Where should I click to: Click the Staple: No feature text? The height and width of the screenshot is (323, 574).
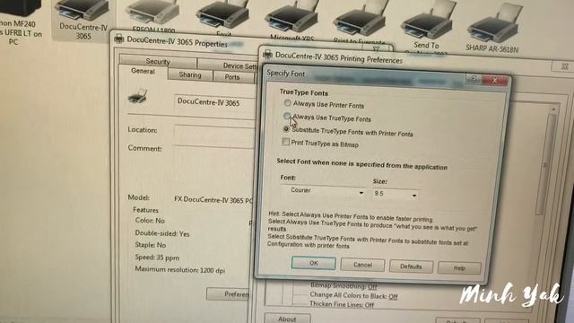pos(151,245)
